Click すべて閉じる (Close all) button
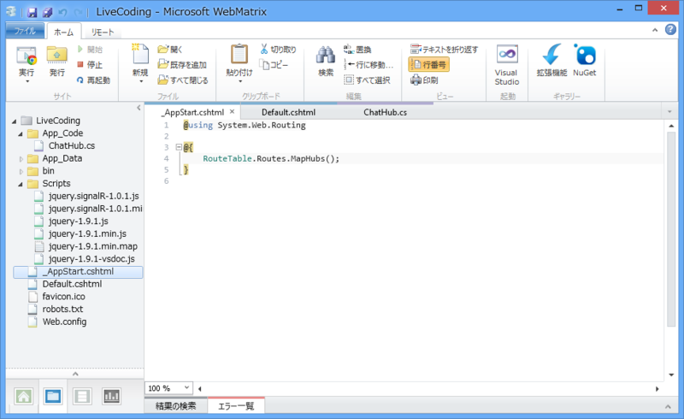 pos(183,80)
